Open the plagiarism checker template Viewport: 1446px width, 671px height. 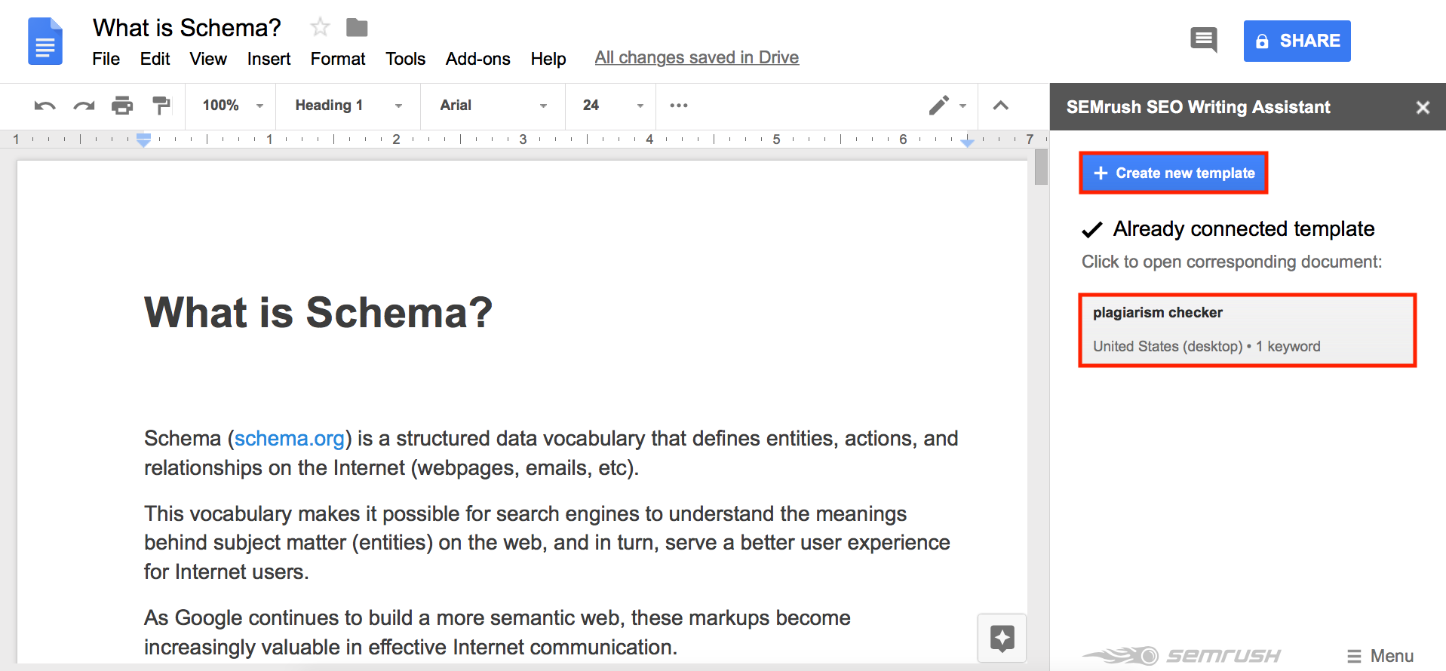click(x=1247, y=330)
